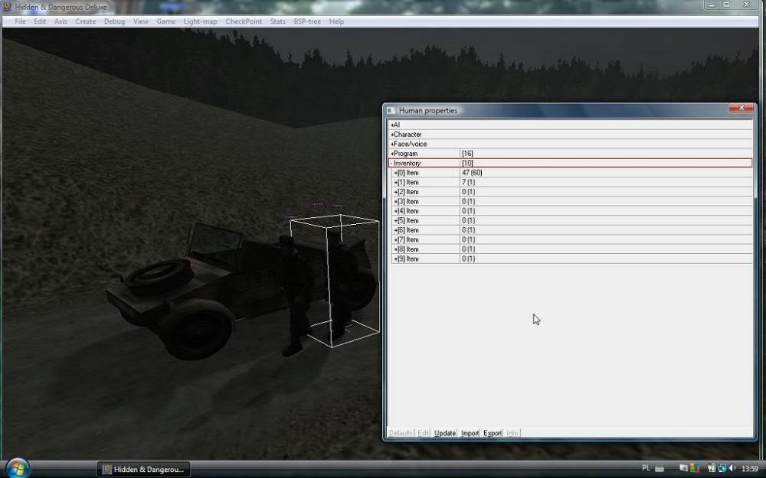Expand the Character property group
This screenshot has width=766, height=478.
(x=391, y=135)
